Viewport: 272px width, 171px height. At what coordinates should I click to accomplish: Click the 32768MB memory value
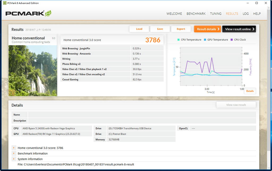[x=114, y=139]
